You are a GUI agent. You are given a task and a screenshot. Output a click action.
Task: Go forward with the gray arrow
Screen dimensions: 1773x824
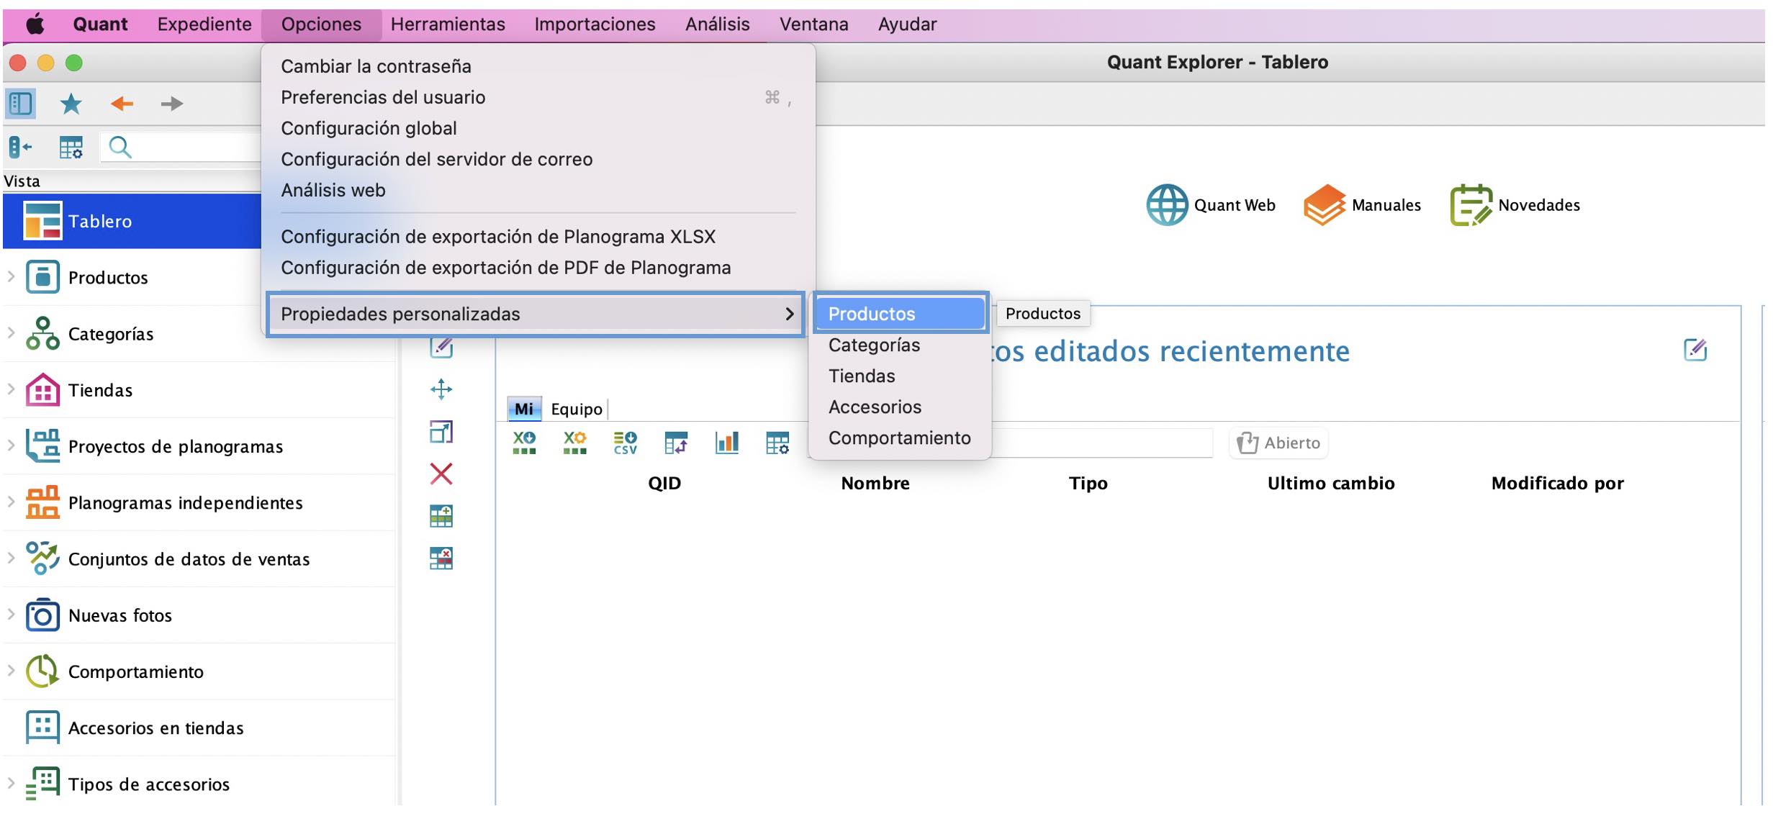pos(171,104)
